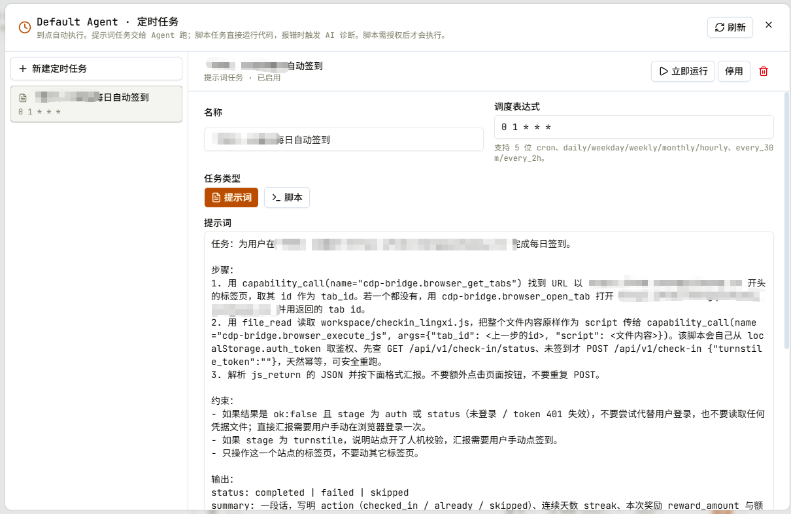
Task: Select the 每日自动签到 task in the sidebar list
Action: (97, 104)
